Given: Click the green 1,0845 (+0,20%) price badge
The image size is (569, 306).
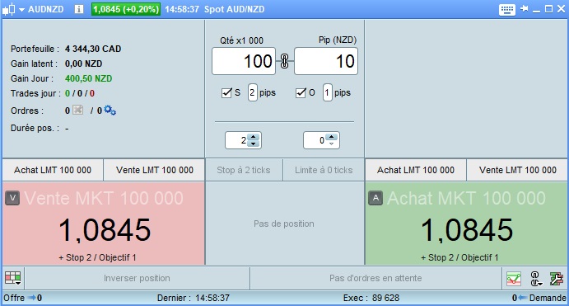Looking at the screenshot, I should click(x=125, y=9).
